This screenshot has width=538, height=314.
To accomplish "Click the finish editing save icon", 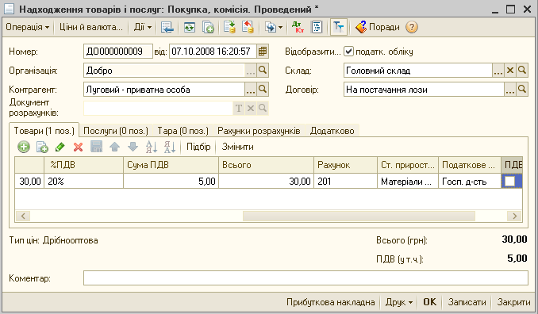I will 97,147.
